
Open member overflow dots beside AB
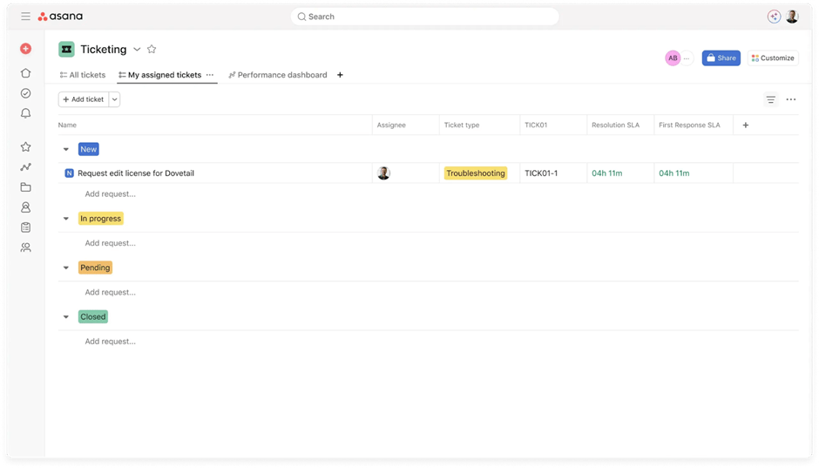click(687, 58)
